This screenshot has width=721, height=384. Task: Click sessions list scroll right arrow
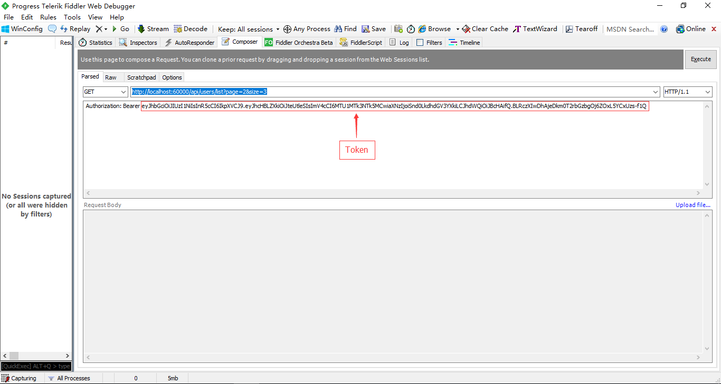click(67, 356)
